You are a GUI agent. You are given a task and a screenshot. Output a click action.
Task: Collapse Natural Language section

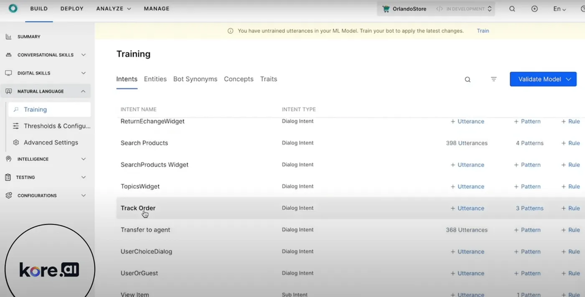(x=83, y=91)
